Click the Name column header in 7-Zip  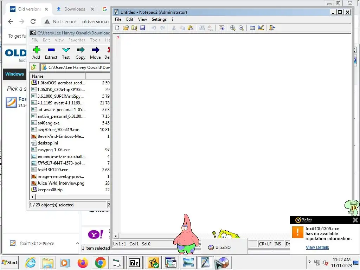(58, 76)
